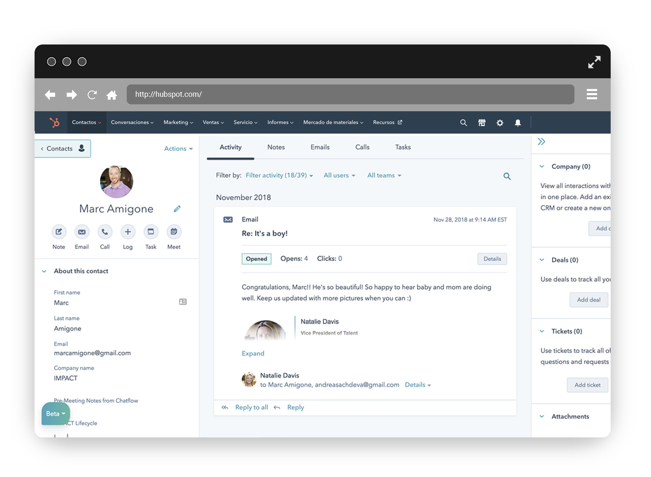Click the Opened status badge
Image resolution: width=651 pixels, height=477 pixels.
coord(256,259)
